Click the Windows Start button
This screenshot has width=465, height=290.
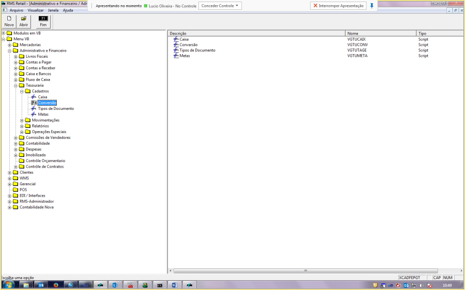(x=9, y=285)
